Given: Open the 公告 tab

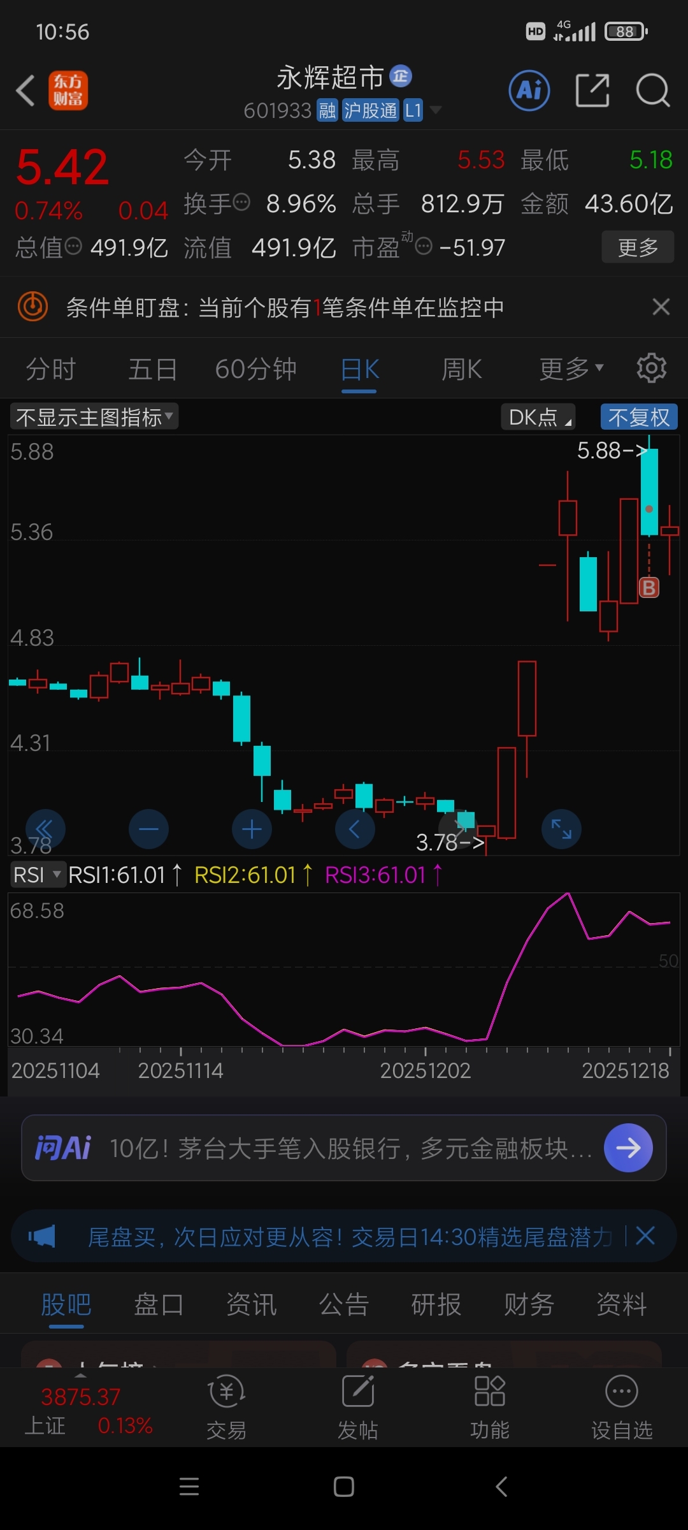Looking at the screenshot, I should (x=344, y=1304).
